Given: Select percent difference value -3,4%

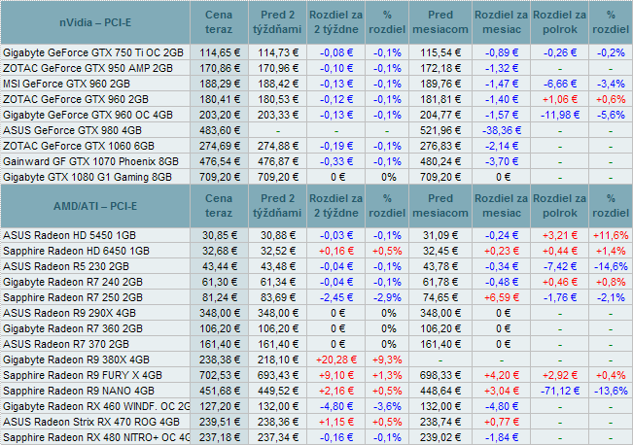Looking at the screenshot, I should click(611, 84).
